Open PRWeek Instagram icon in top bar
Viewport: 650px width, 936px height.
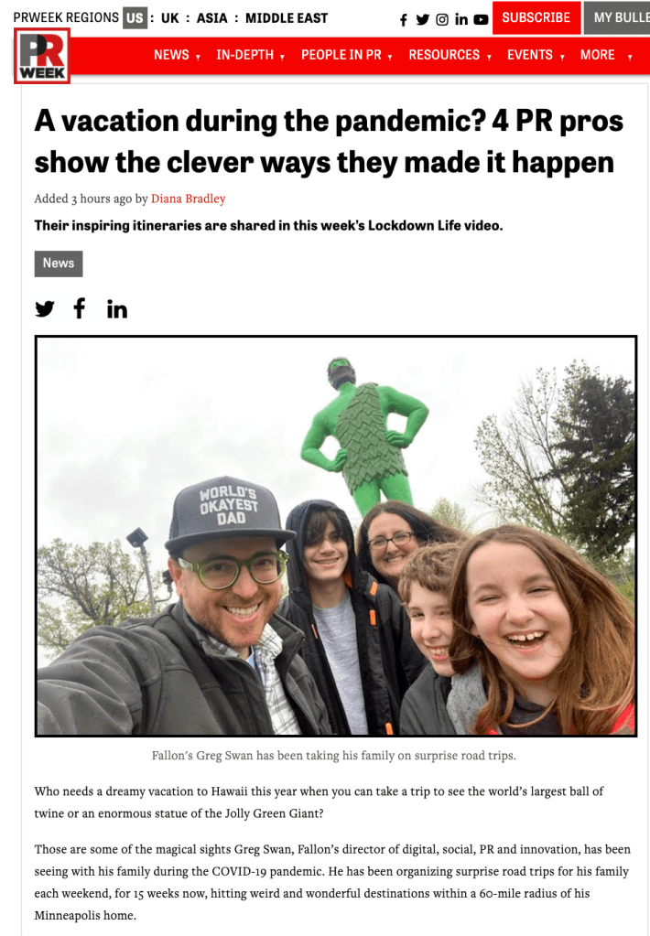(441, 20)
